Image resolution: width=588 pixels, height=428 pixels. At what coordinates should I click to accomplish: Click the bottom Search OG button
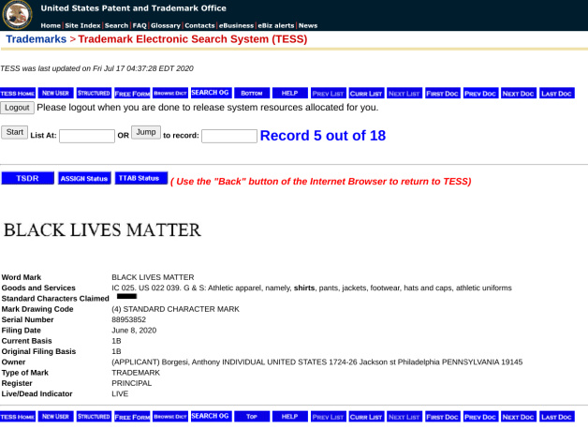click(x=211, y=416)
